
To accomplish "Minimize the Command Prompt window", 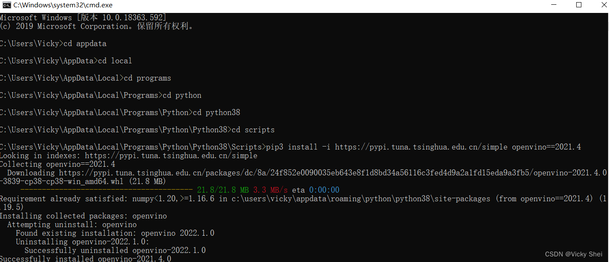I will point(554,5).
